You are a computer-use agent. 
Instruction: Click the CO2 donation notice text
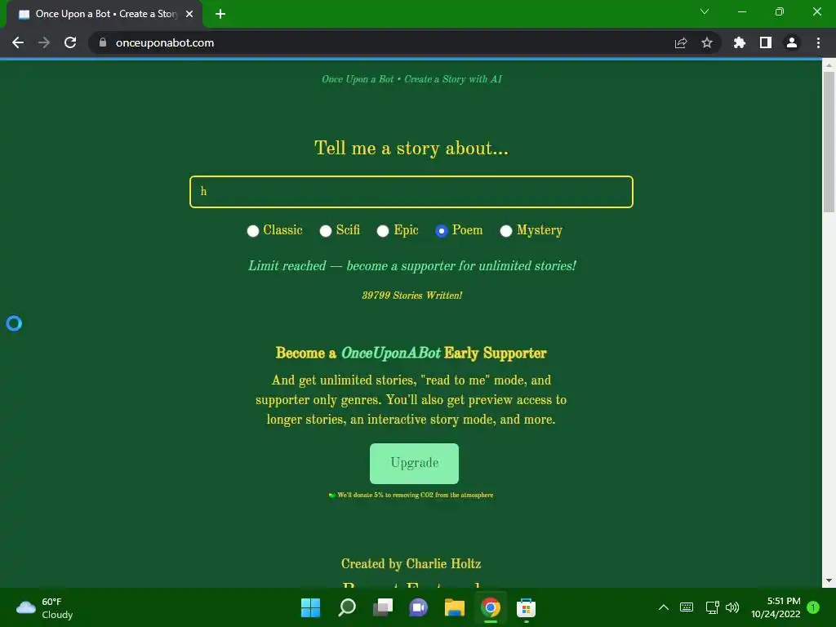point(411,495)
